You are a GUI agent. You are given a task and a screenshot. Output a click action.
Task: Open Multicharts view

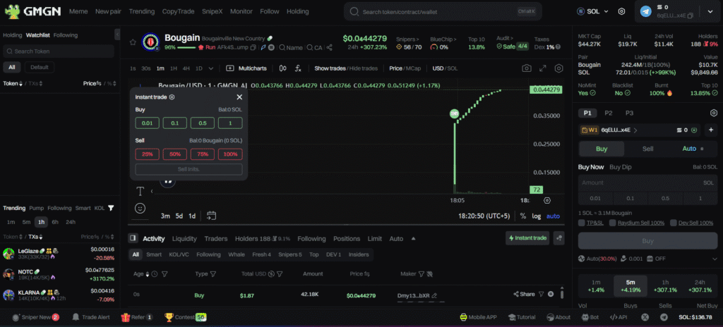click(246, 68)
